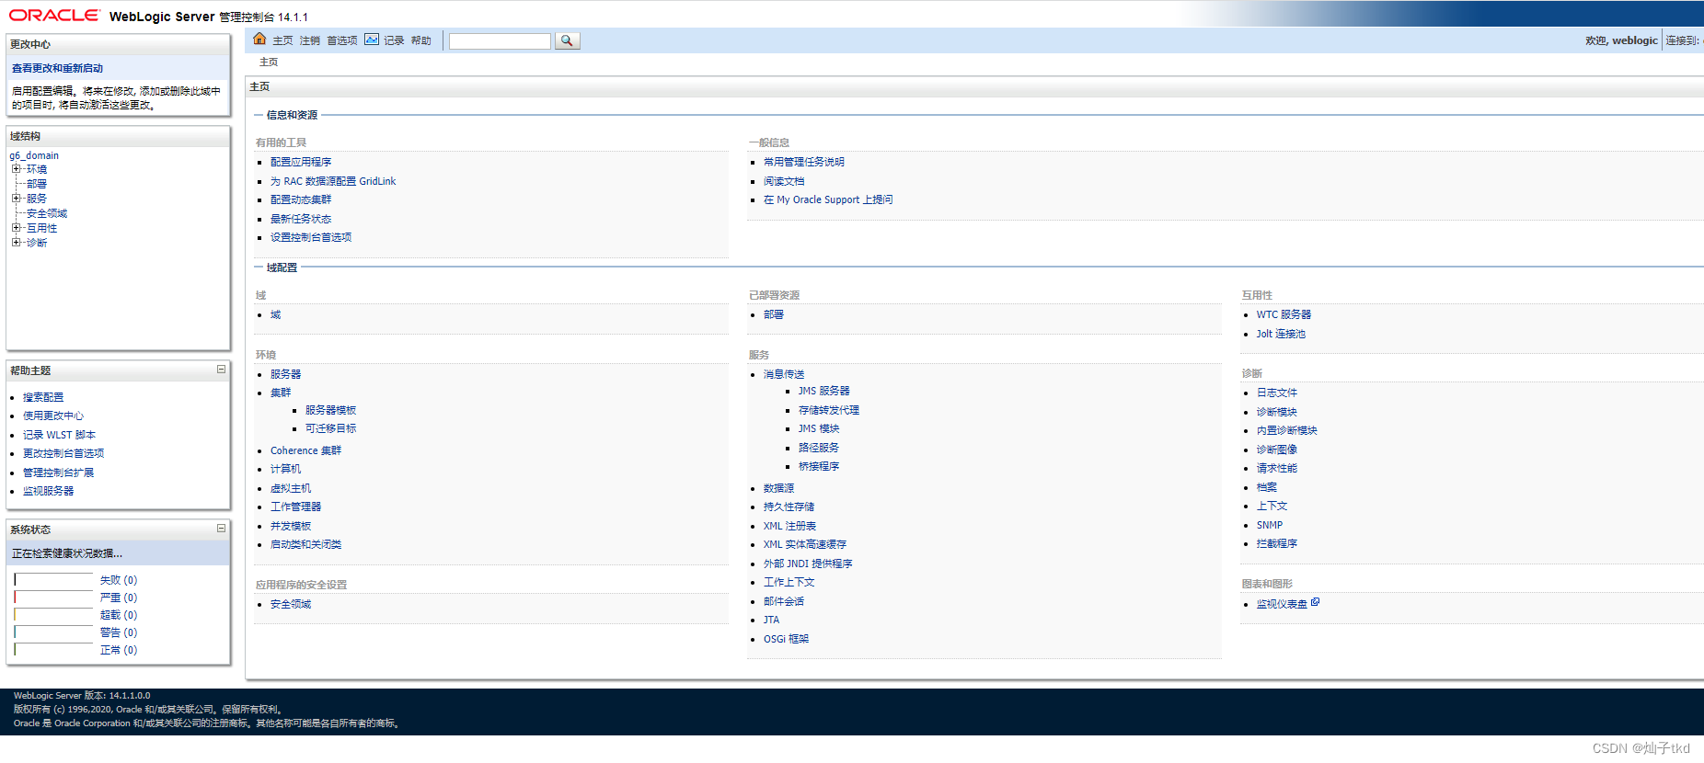Image resolution: width=1704 pixels, height=763 pixels.
Task: Open 常用管理任务说明 link
Action: point(804,162)
